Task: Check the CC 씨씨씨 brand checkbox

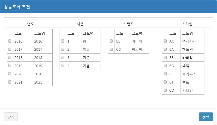Action: (111, 49)
